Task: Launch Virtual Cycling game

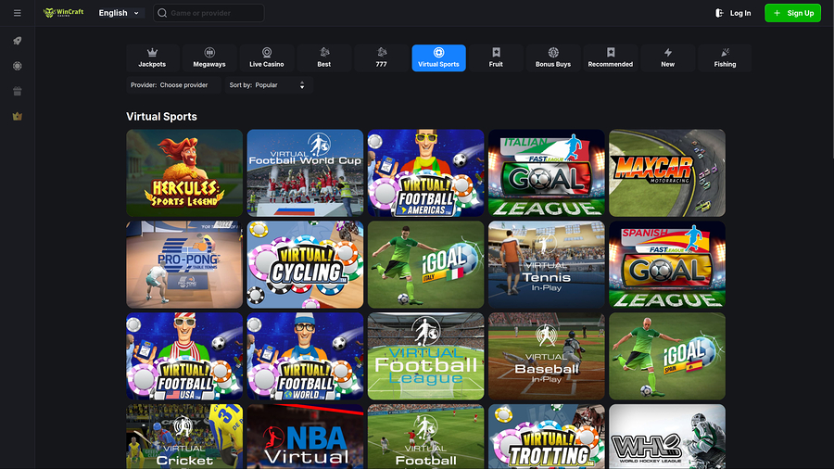Action: pos(305,265)
